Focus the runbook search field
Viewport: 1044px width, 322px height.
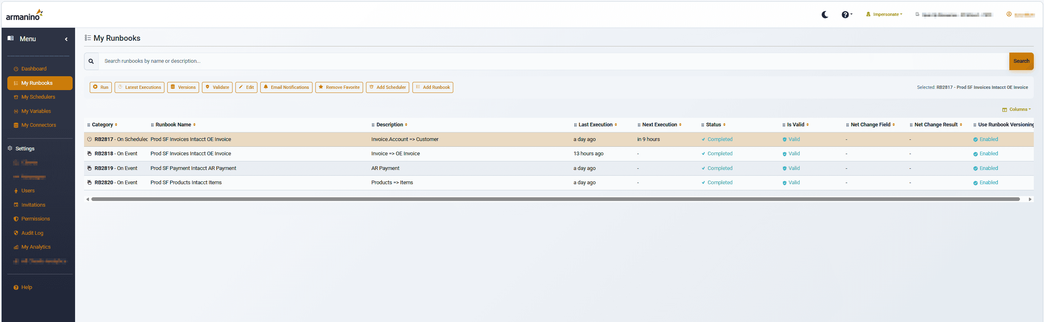click(553, 61)
